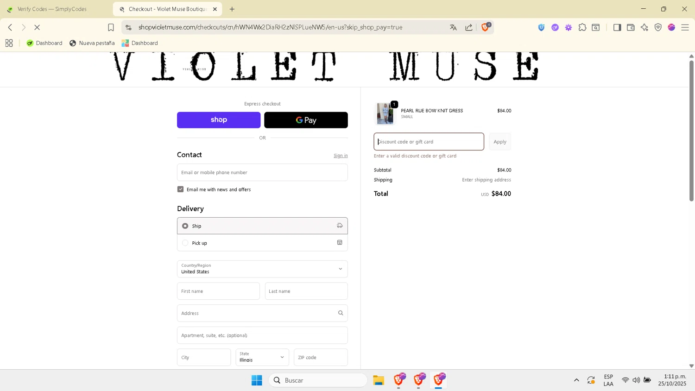The width and height of the screenshot is (695, 391).
Task: Open first Dashboard bookmark
Action: click(x=44, y=43)
